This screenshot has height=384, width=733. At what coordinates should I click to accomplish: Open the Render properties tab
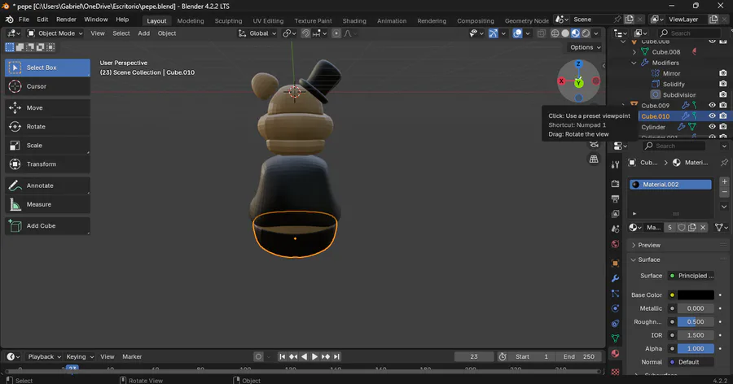tap(615, 184)
